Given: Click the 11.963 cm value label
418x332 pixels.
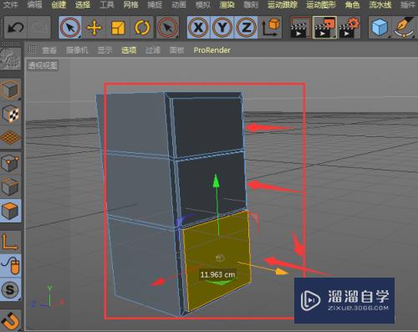Looking at the screenshot, I should 217,275.
